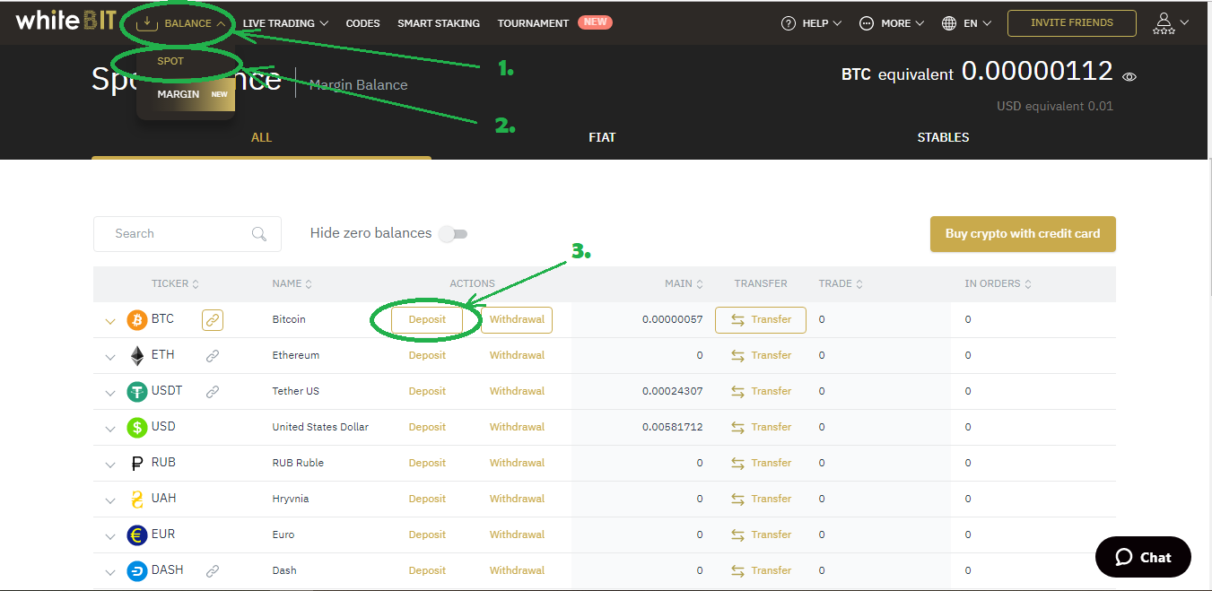Open the Live Trading dropdown
This screenshot has height=591, width=1212.
[x=285, y=23]
